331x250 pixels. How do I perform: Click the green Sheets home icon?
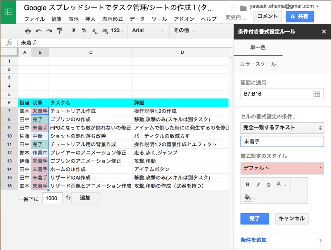tap(8, 12)
